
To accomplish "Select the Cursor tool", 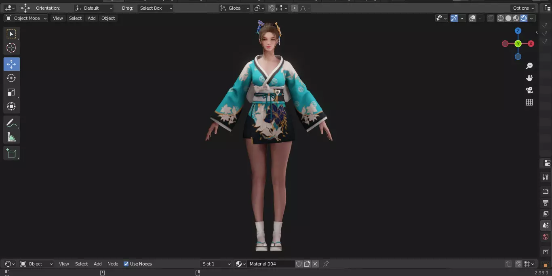I will 11,48.
